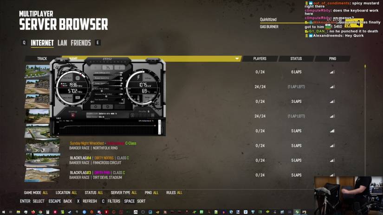
Task: Expand the NAME column sort dropdown
Action: 237,59
